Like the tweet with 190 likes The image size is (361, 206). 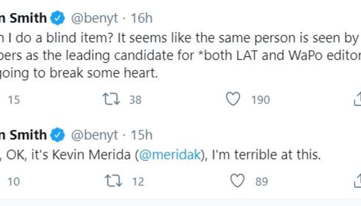click(233, 99)
